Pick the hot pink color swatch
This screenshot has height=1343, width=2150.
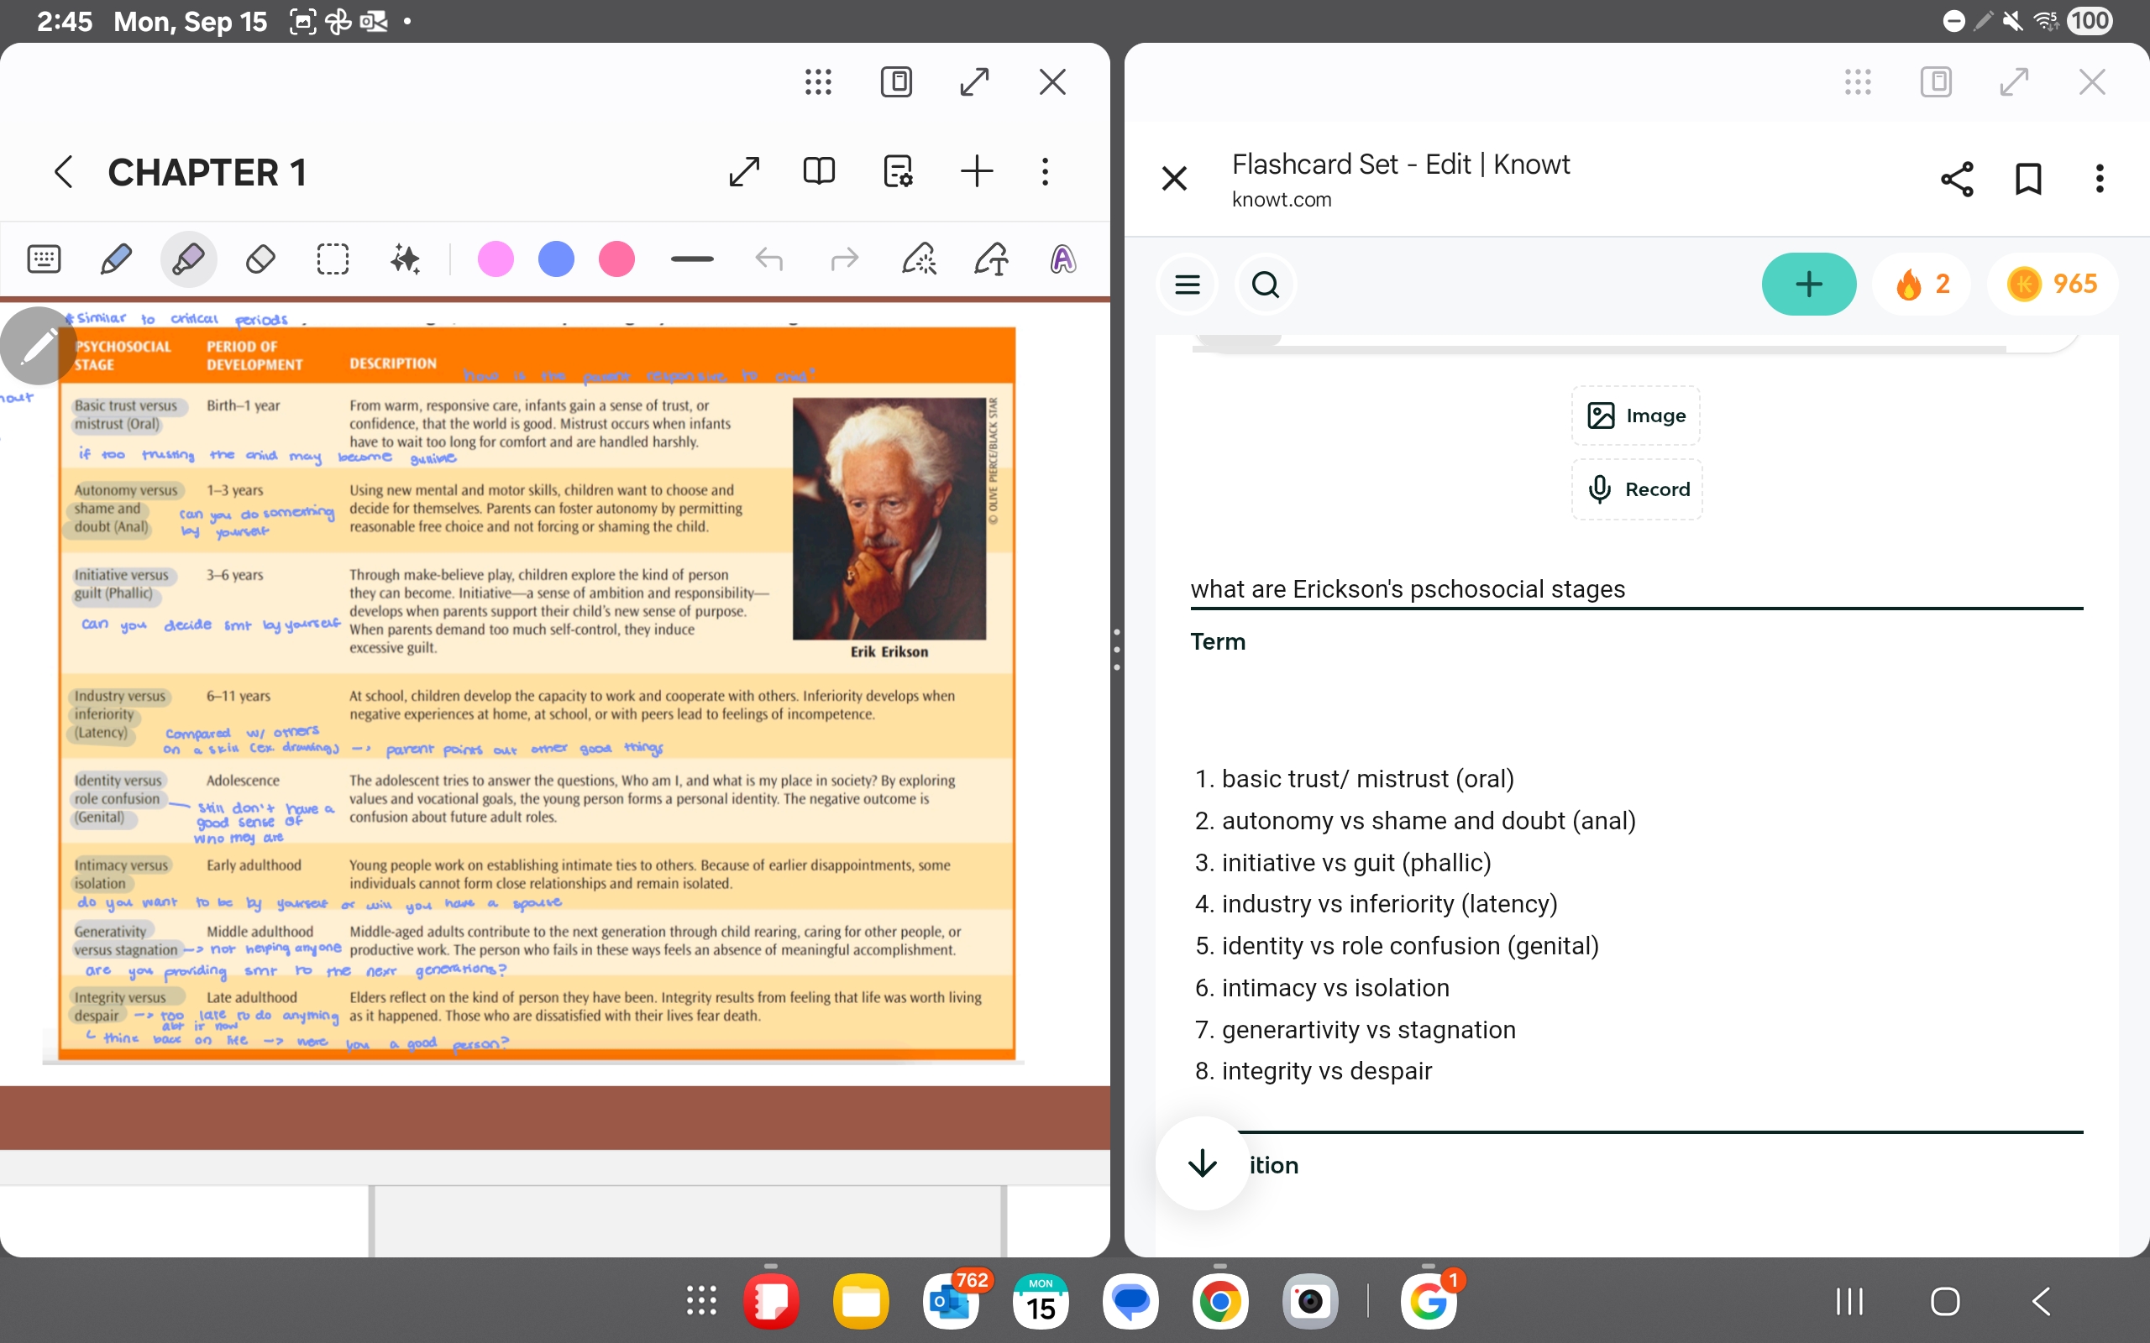[x=616, y=259]
